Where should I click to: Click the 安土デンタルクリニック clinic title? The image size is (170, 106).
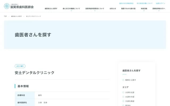[x=35, y=73]
